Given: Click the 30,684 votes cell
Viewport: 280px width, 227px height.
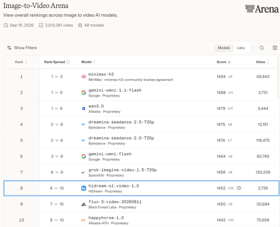Looking at the screenshot, I should [263, 204].
